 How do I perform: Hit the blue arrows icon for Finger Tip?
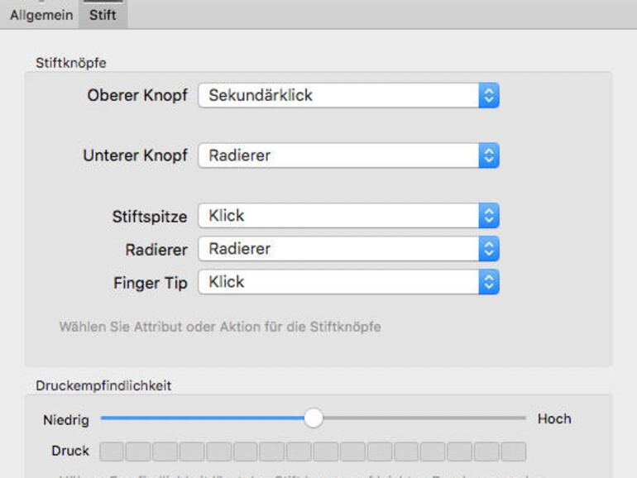(x=489, y=282)
